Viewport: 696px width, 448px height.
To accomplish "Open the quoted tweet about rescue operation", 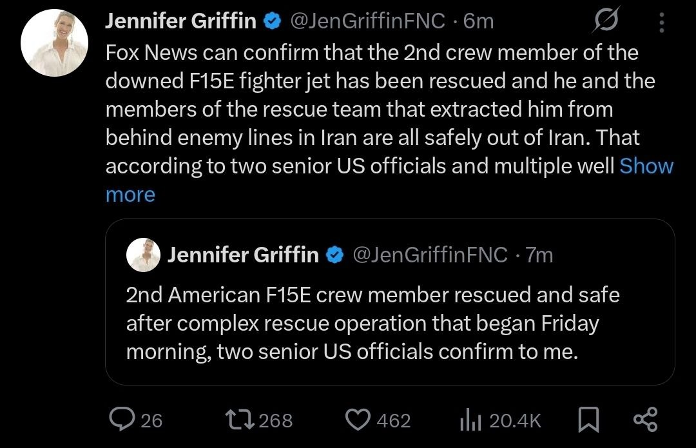I will point(390,302).
